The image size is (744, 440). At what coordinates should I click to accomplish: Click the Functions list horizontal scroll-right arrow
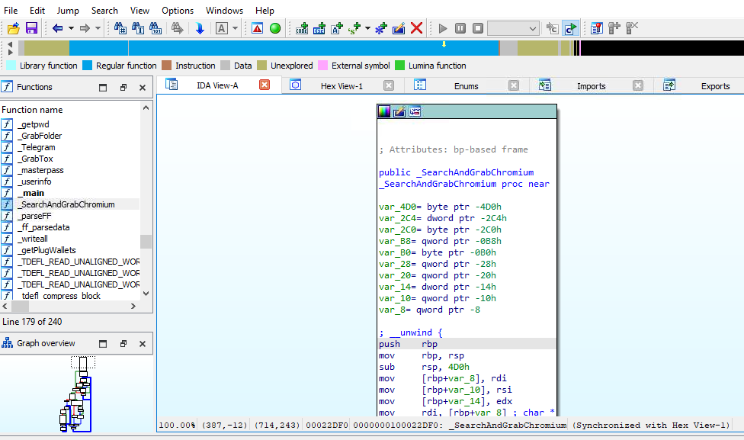point(133,306)
